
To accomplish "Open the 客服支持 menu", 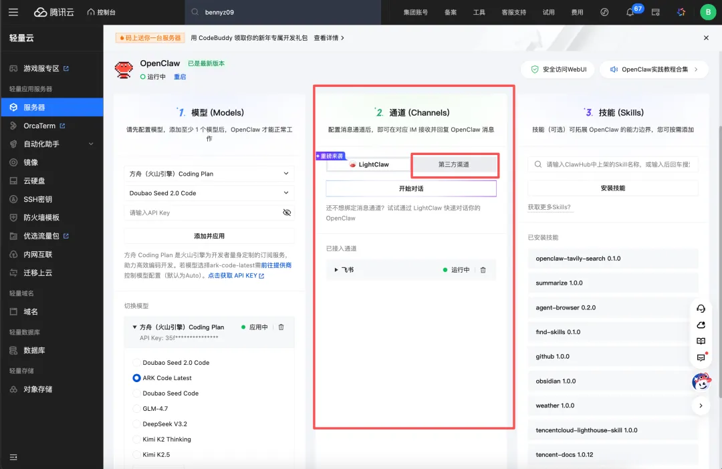I will click(513, 12).
